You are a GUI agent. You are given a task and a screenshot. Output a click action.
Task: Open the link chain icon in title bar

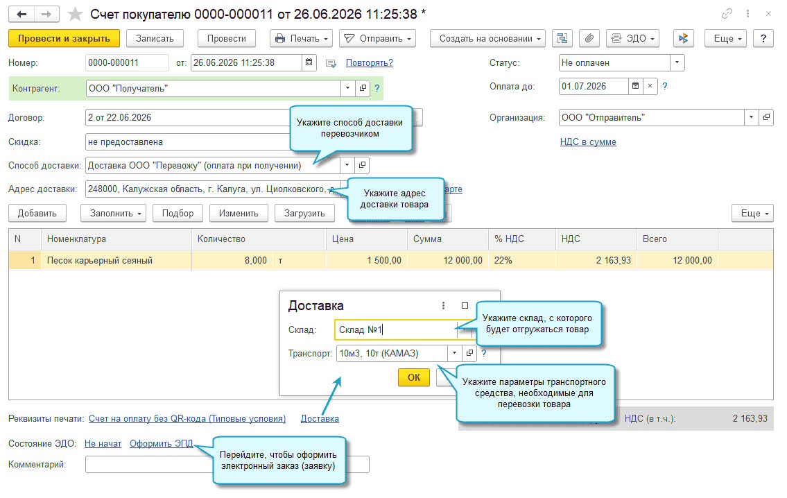(x=727, y=14)
